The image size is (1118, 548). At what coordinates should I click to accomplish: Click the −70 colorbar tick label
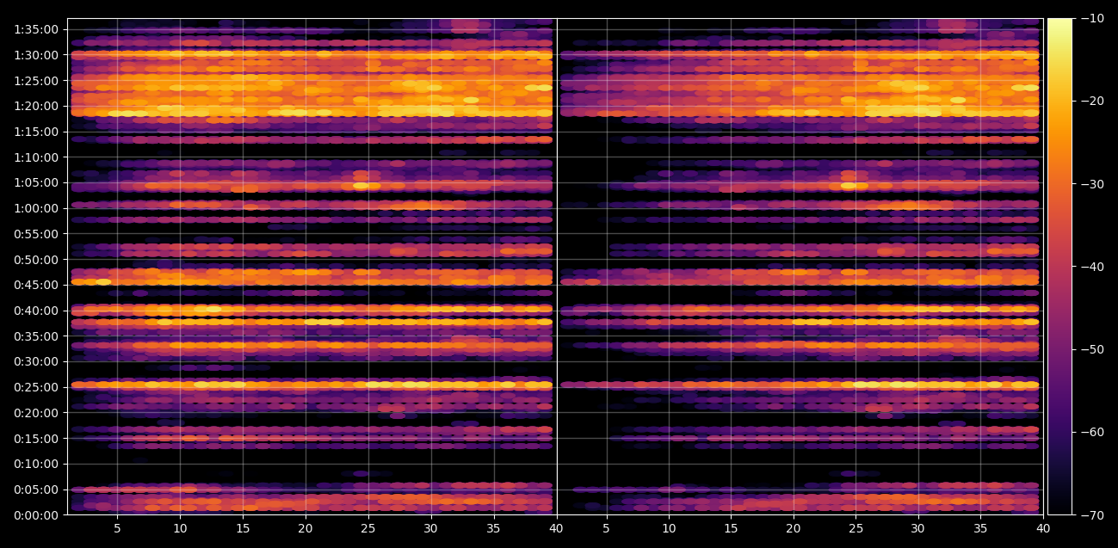tap(1091, 515)
